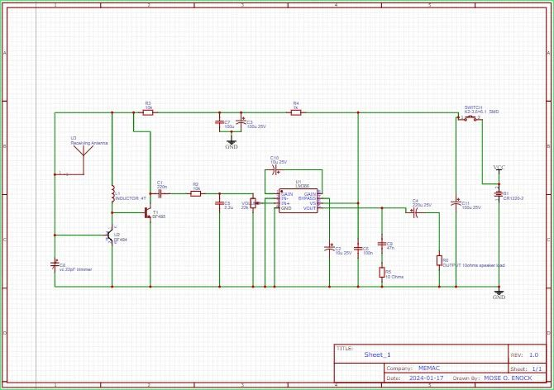Click the '47n' value near C9
The height and width of the screenshot is (390, 554).
tap(390, 248)
